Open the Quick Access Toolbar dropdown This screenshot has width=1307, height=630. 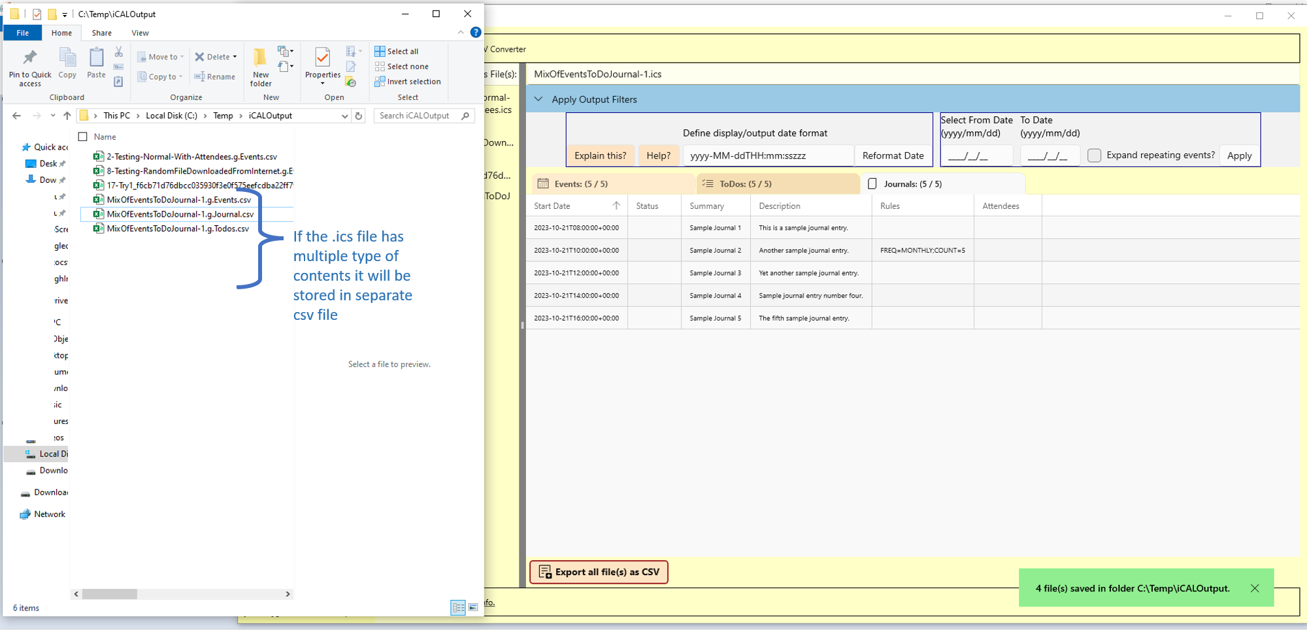click(65, 14)
